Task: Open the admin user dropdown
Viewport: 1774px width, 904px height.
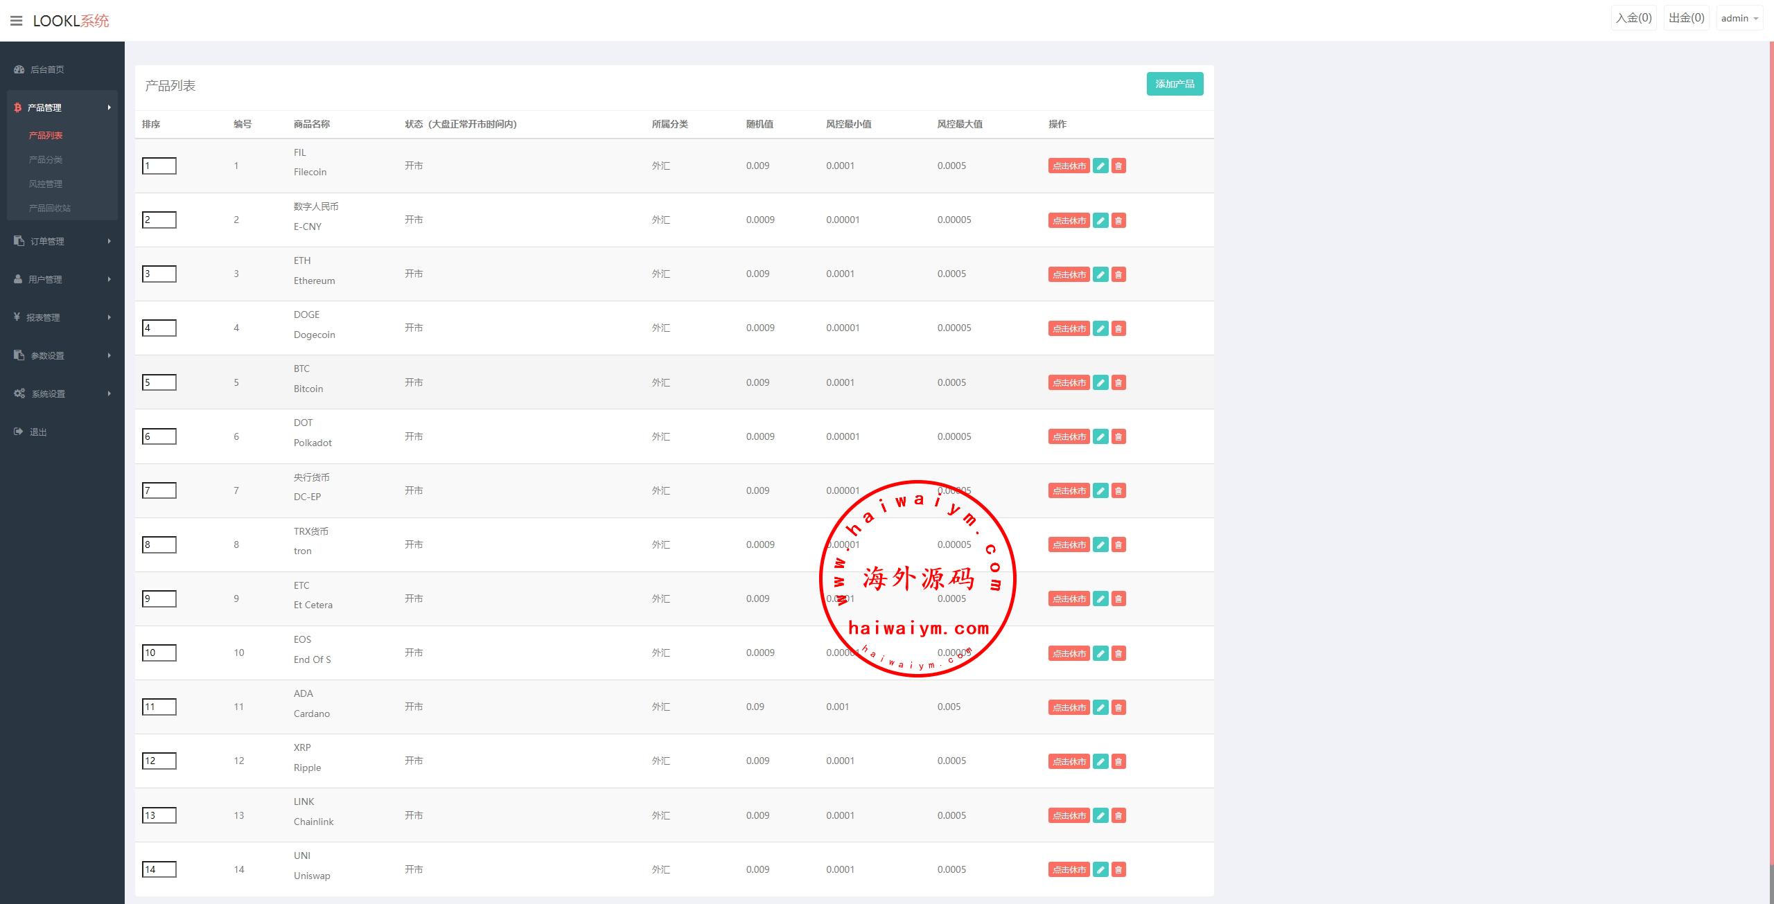Action: tap(1739, 19)
